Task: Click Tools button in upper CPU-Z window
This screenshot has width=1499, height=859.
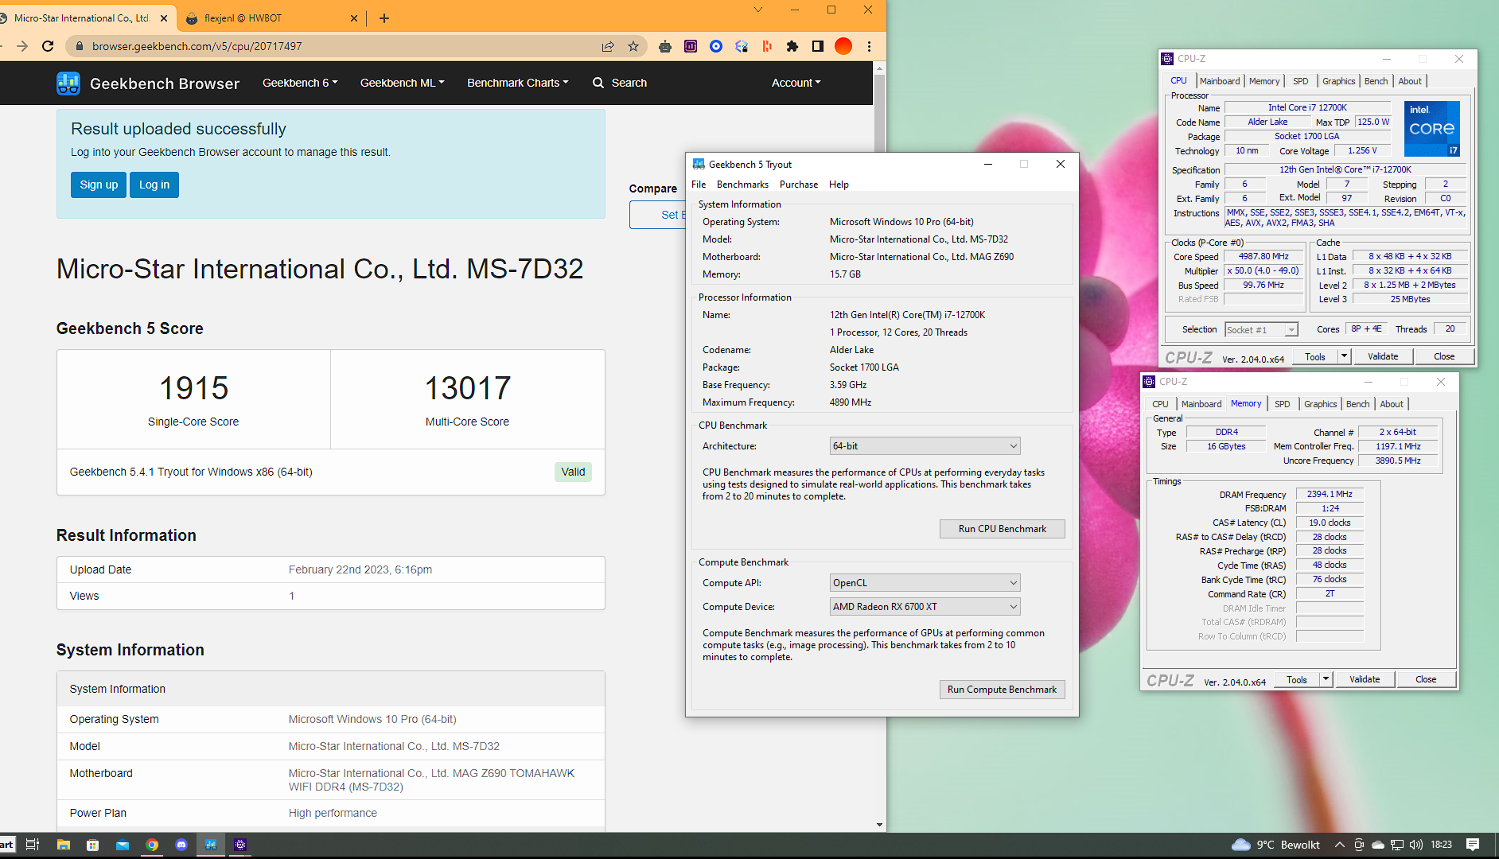Action: [x=1315, y=356]
